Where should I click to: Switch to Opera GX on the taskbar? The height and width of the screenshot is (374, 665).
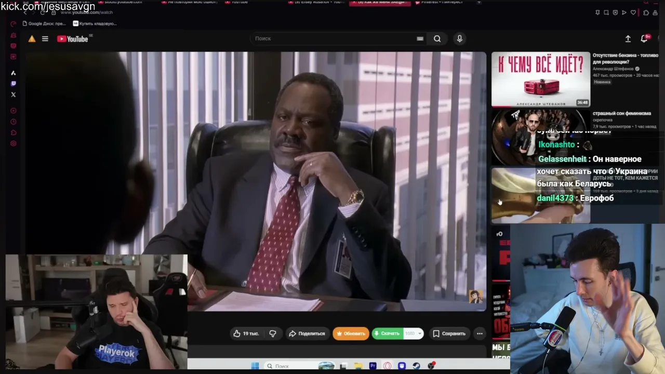point(388,366)
